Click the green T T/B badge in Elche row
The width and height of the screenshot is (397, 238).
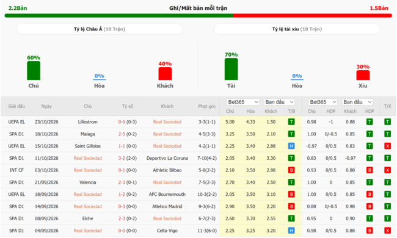(x=291, y=218)
